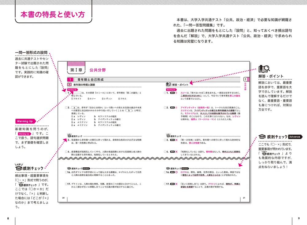Select the 肢別チェック Advance cap icon at bottom
Screen dimensions: 307x225
(x=69, y=168)
